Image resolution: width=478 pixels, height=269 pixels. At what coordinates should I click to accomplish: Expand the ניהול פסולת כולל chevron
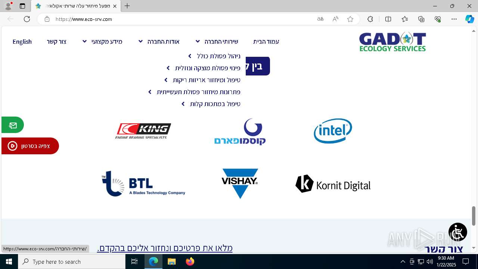pyautogui.click(x=190, y=56)
